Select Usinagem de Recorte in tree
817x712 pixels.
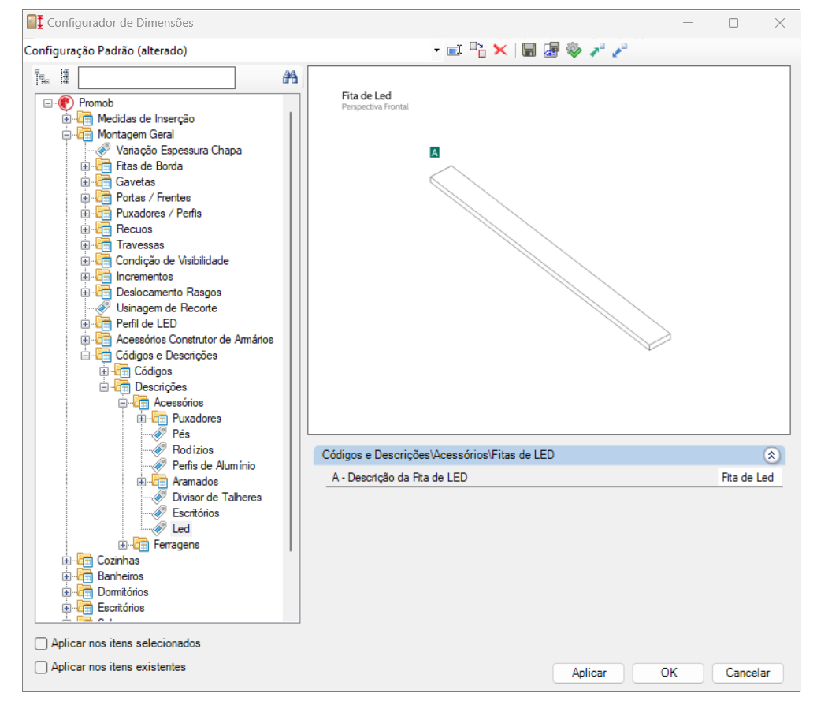166,308
